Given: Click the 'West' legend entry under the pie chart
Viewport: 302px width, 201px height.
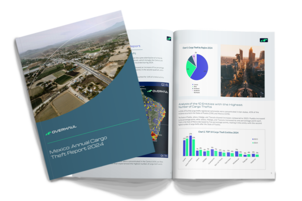Looking at the screenshot, I should tap(195, 87).
